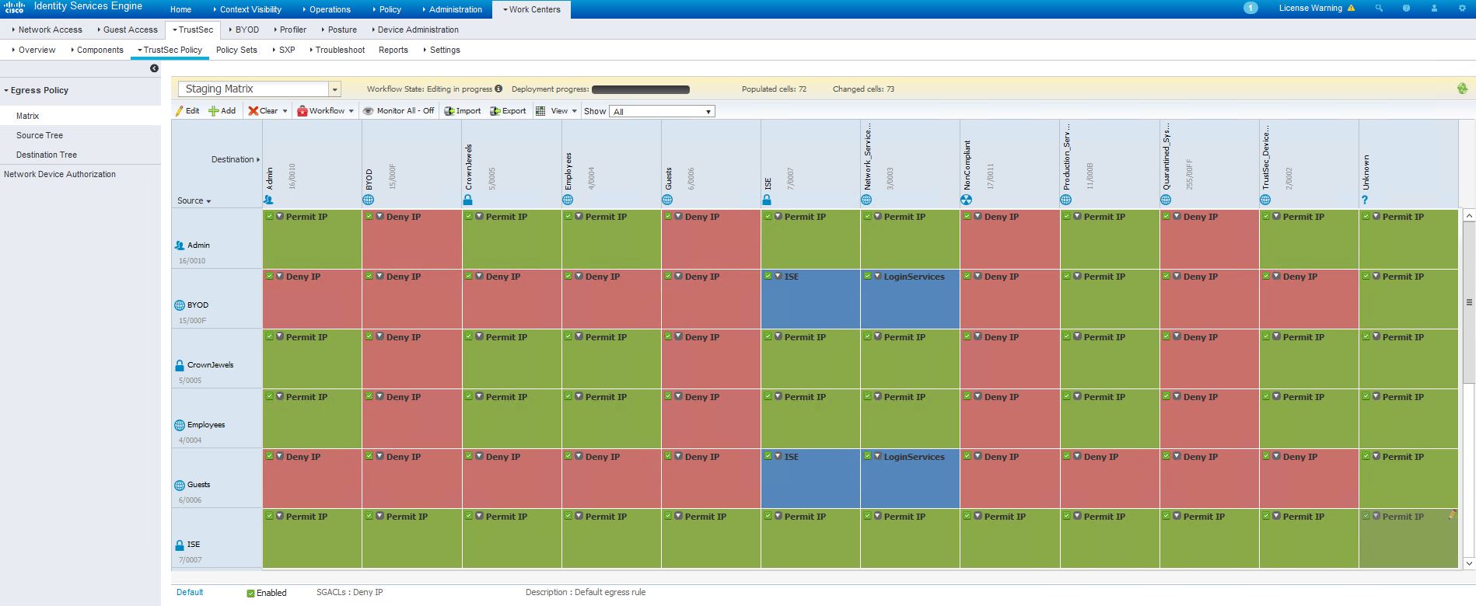Click the Cisco logo

click(14, 8)
